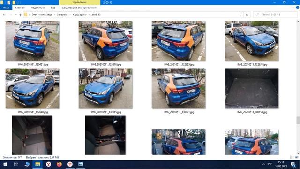Image resolution: width=300 pixels, height=169 pixels.
Task: Navigate to Каршеринг in breadcrumb
Action: click(x=79, y=15)
